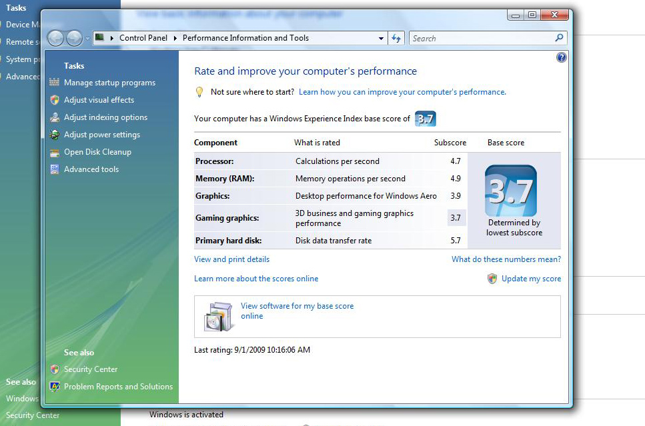Click the lightbulb tip icon

(x=199, y=92)
